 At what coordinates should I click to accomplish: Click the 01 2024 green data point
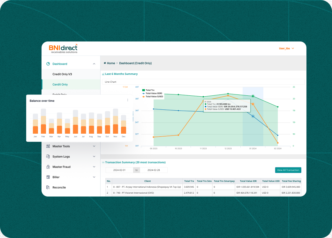253,96
